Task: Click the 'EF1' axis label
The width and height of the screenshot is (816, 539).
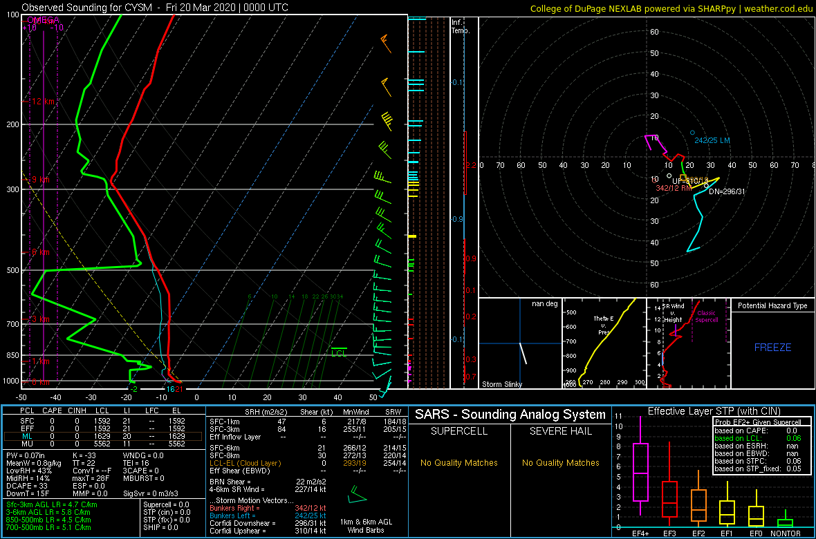Action: (727, 533)
